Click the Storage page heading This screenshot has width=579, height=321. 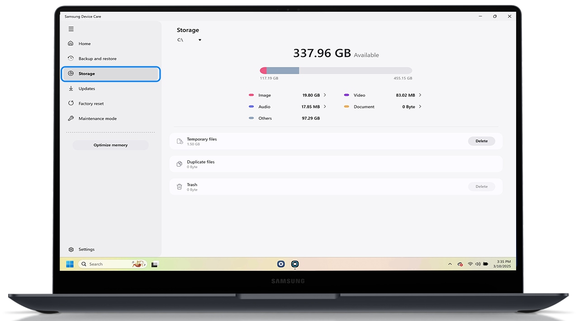point(188,30)
